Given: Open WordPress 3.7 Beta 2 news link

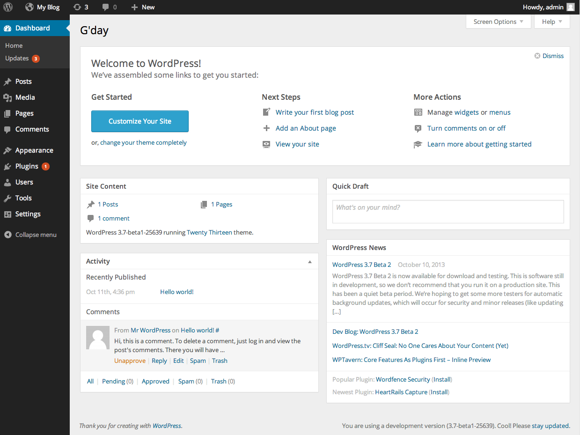Looking at the screenshot, I should coord(362,265).
